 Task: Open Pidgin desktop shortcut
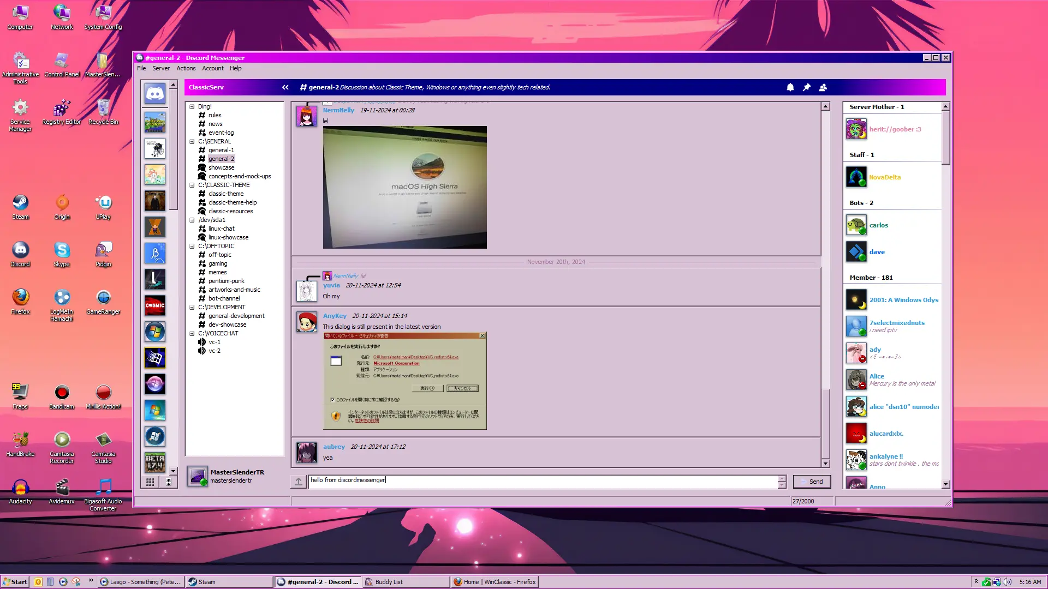(x=103, y=255)
